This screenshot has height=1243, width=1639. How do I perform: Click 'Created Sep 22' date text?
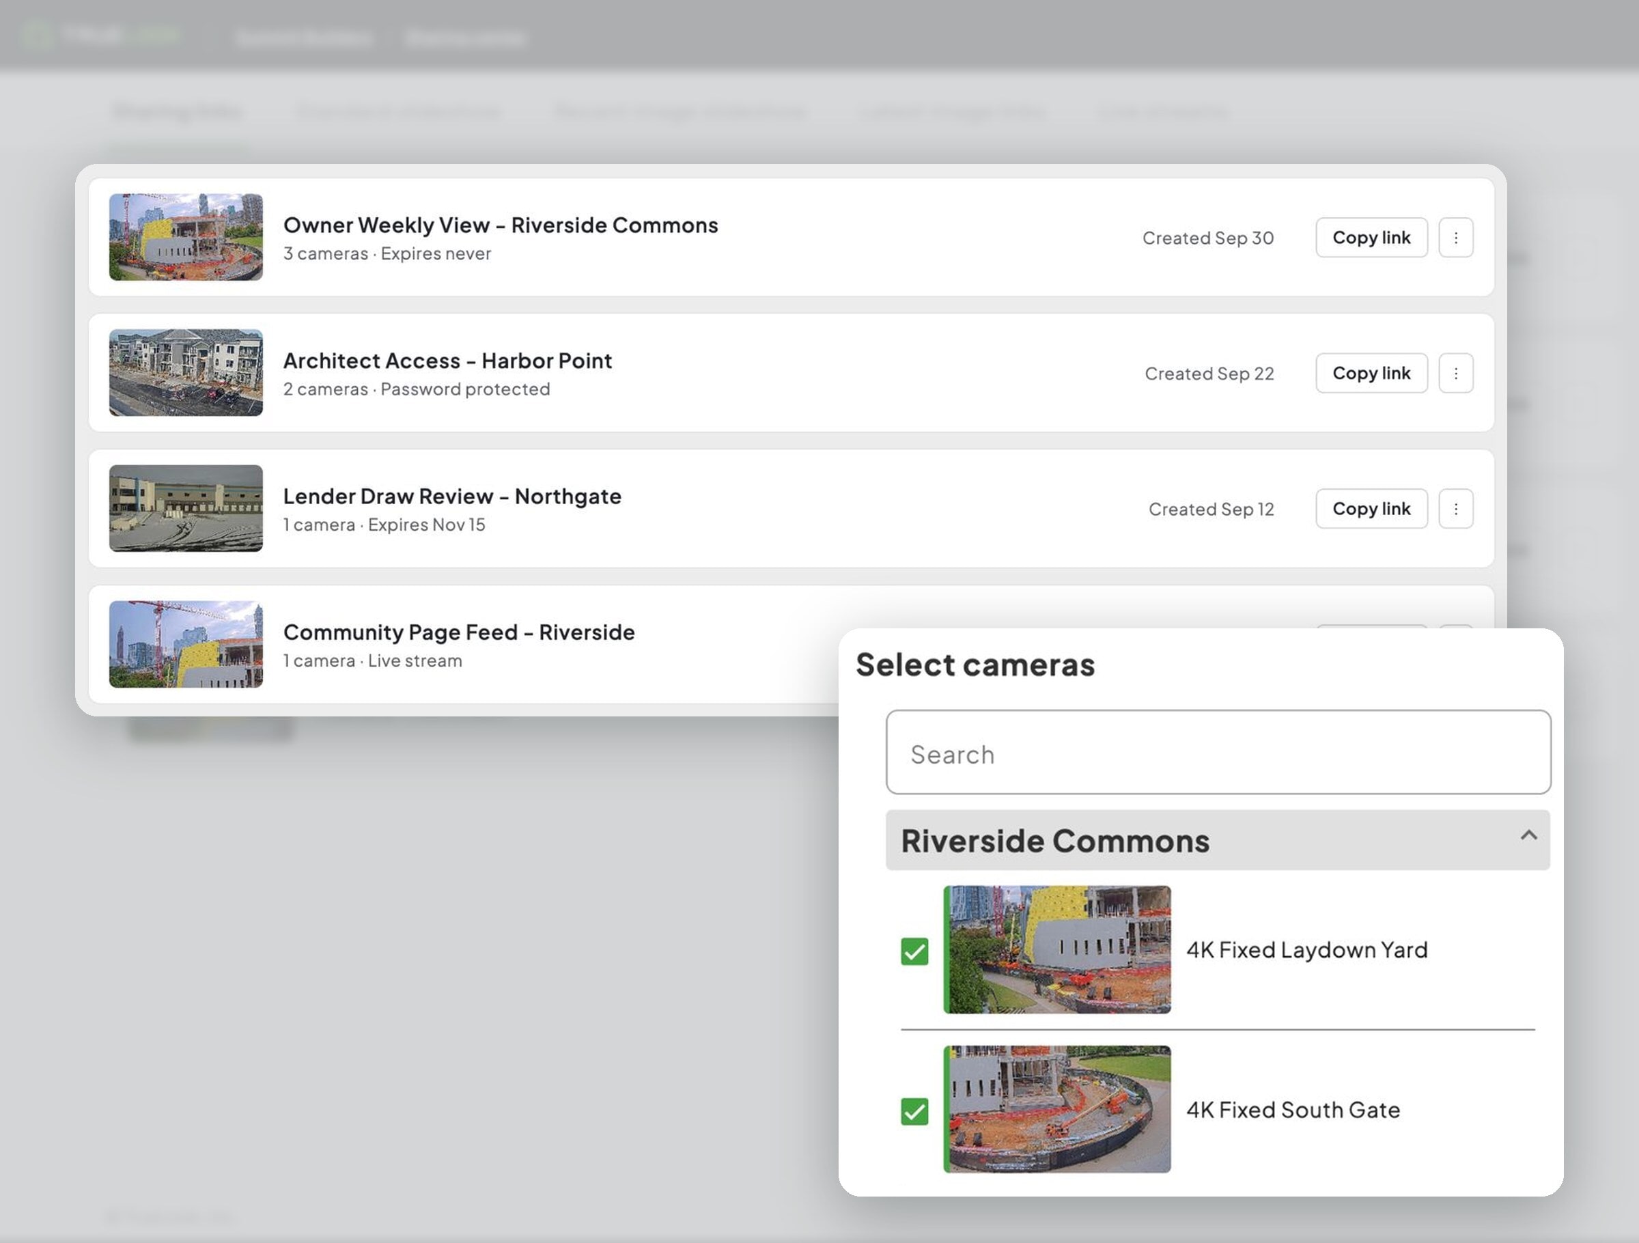(x=1209, y=374)
